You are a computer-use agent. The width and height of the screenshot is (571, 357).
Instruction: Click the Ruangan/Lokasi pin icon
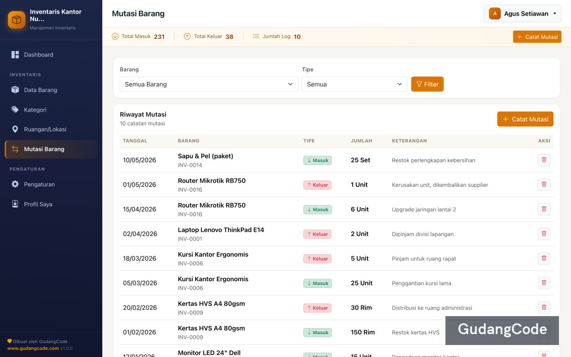15,129
